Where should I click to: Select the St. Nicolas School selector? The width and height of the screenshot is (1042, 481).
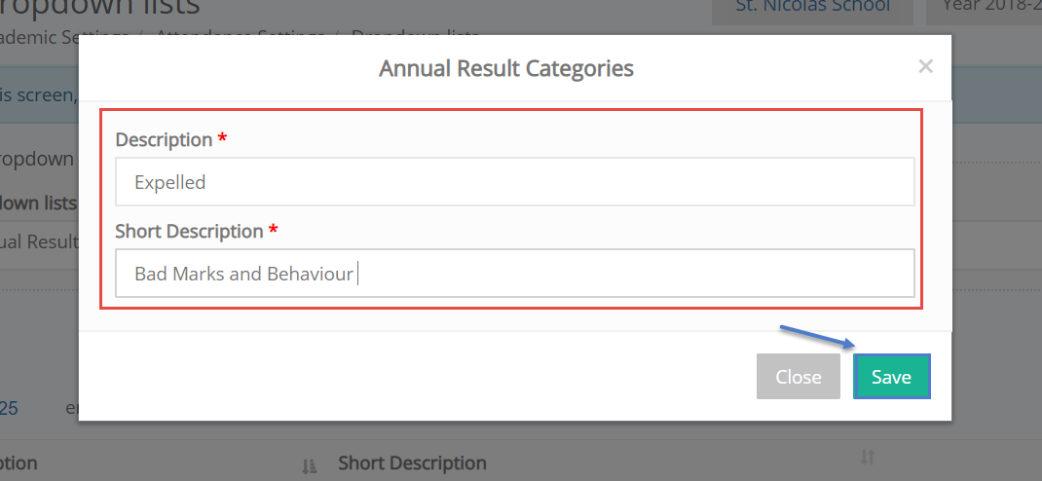point(812,8)
